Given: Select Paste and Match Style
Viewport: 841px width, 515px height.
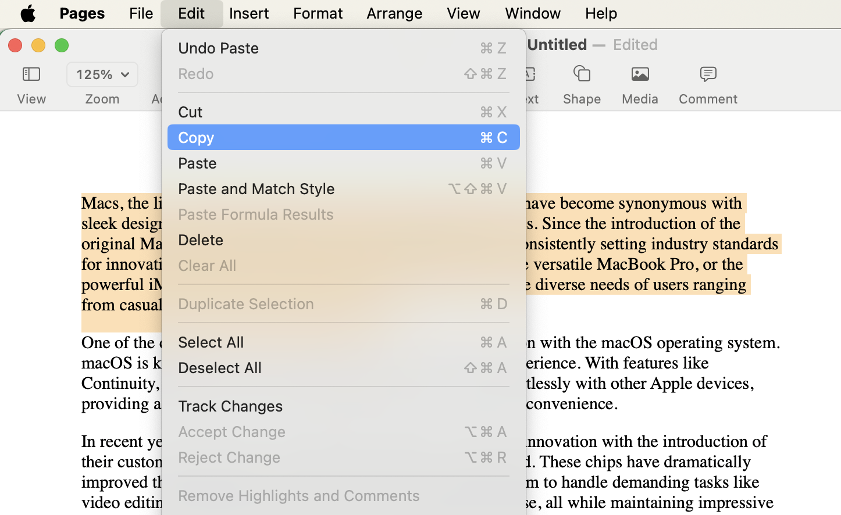Looking at the screenshot, I should click(x=343, y=189).
